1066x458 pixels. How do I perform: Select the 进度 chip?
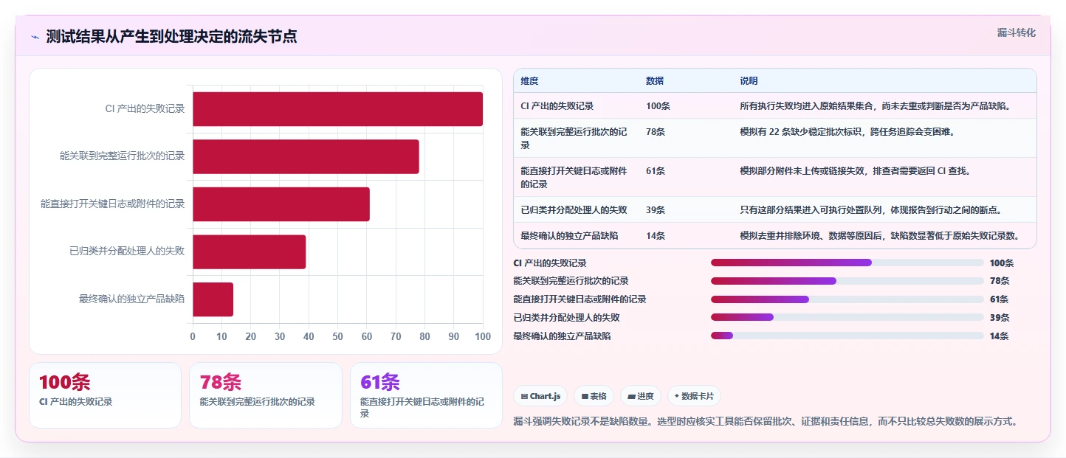[x=641, y=396]
